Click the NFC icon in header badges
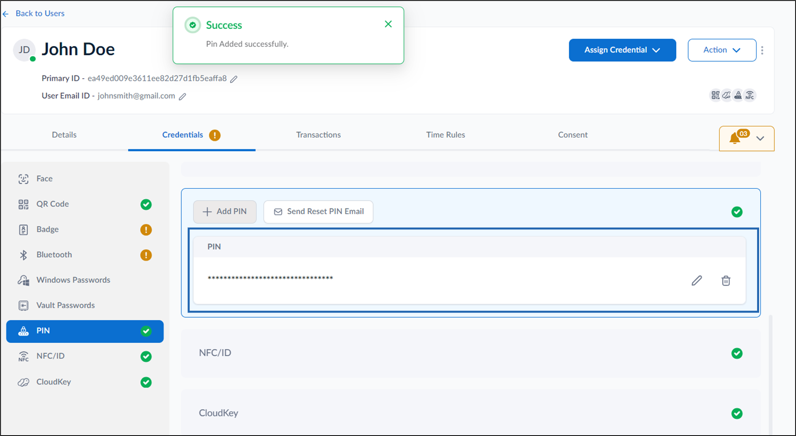Image resolution: width=796 pixels, height=436 pixels. click(x=750, y=95)
